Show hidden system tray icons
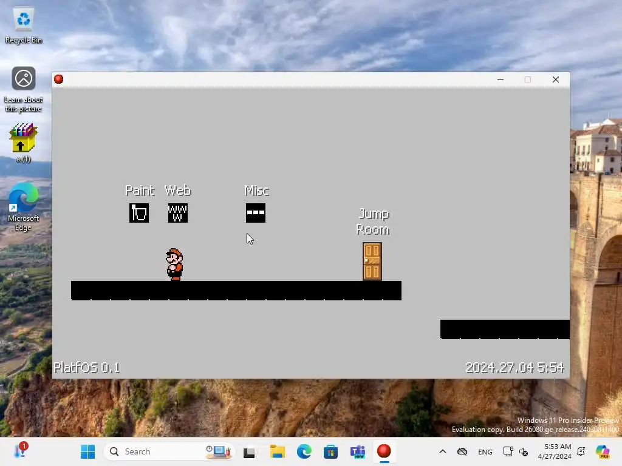The width and height of the screenshot is (622, 466). [x=443, y=451]
